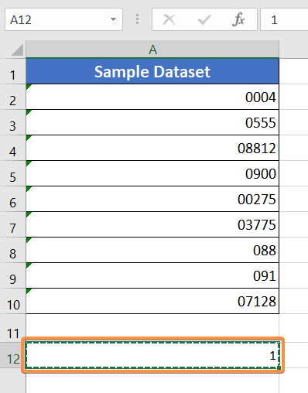Viewport: 308px width, 393px height.
Task: Click the formula bar input showing 1
Action: 284,19
